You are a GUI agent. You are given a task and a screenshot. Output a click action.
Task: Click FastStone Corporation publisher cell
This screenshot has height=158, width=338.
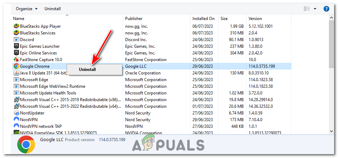[x=146, y=60]
